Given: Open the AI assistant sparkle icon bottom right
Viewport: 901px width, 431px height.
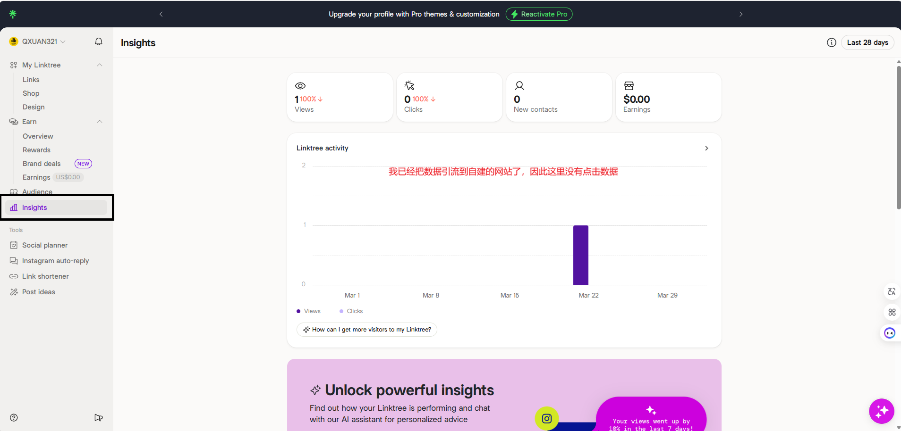Looking at the screenshot, I should point(881,411).
